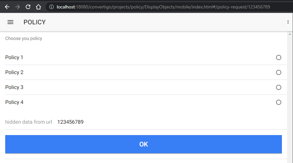The height and width of the screenshot is (163, 293).
Task: Go back with the browser back arrow
Action: [x=7, y=7]
